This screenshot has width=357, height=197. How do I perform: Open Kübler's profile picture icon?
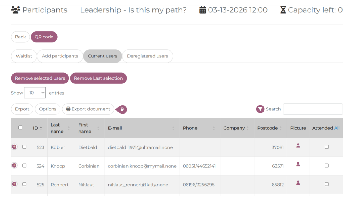pyautogui.click(x=298, y=145)
